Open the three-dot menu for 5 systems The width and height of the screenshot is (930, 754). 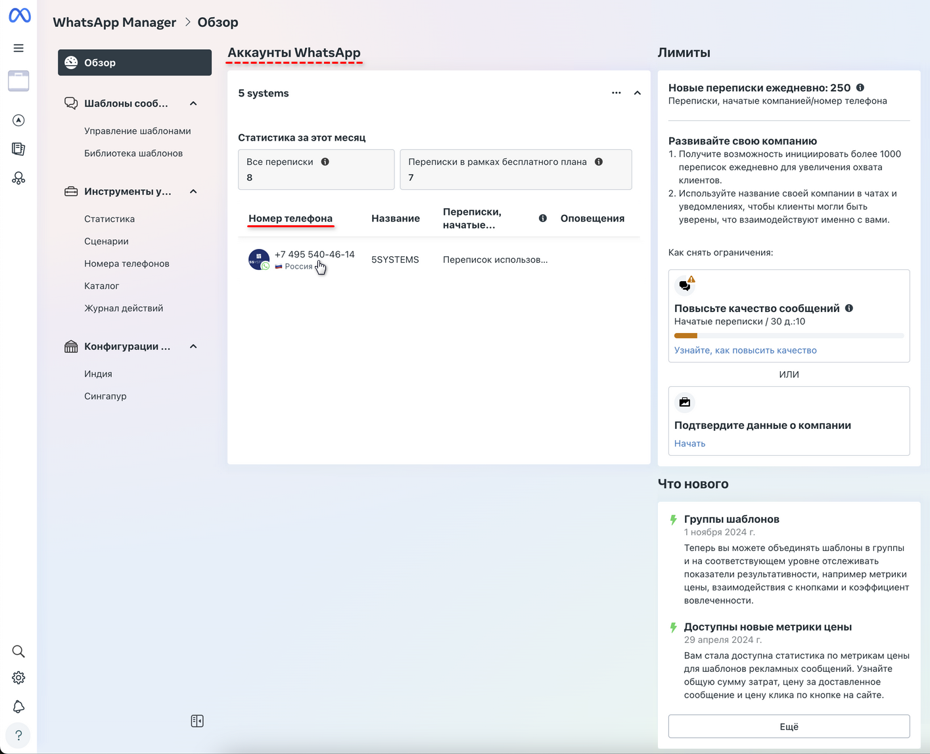[x=616, y=93]
